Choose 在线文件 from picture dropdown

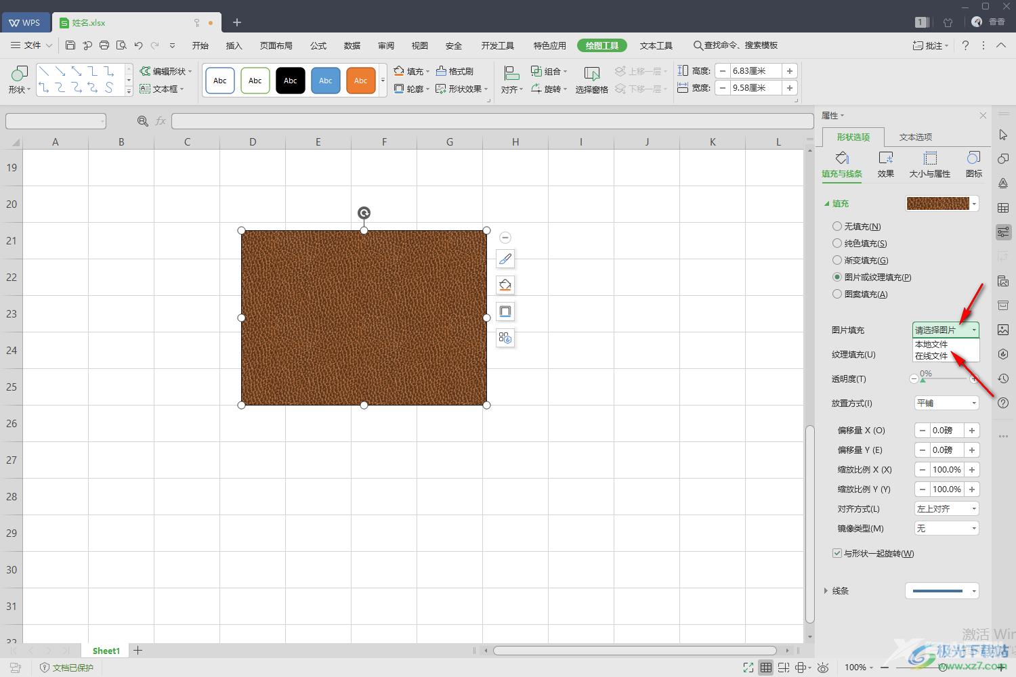click(946, 355)
